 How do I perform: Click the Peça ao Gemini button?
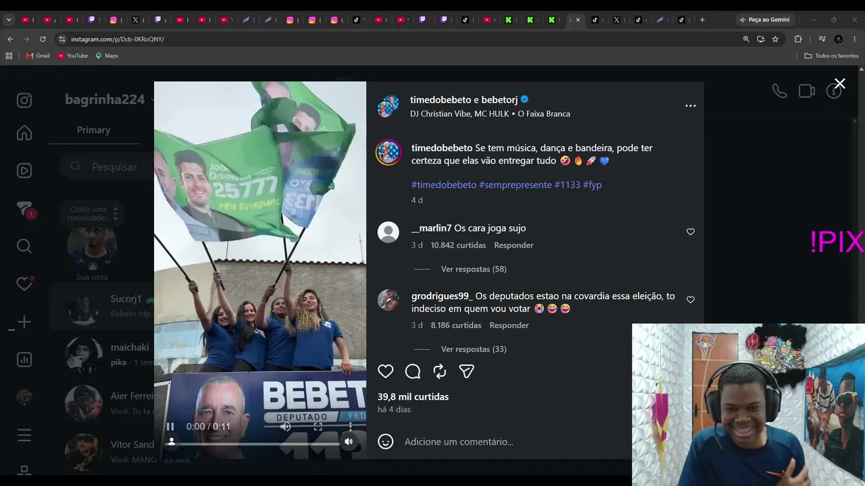pyautogui.click(x=764, y=20)
